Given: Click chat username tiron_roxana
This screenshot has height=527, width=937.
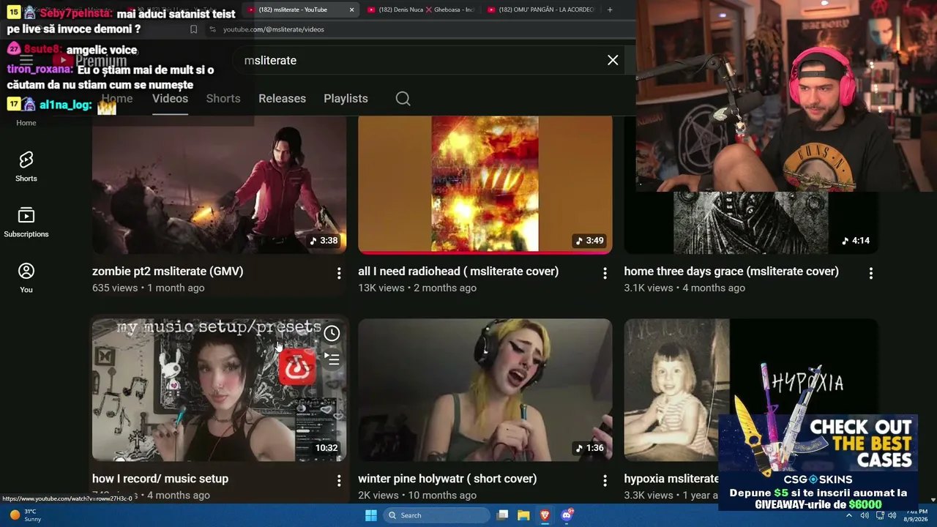Looking at the screenshot, I should pyautogui.click(x=40, y=70).
